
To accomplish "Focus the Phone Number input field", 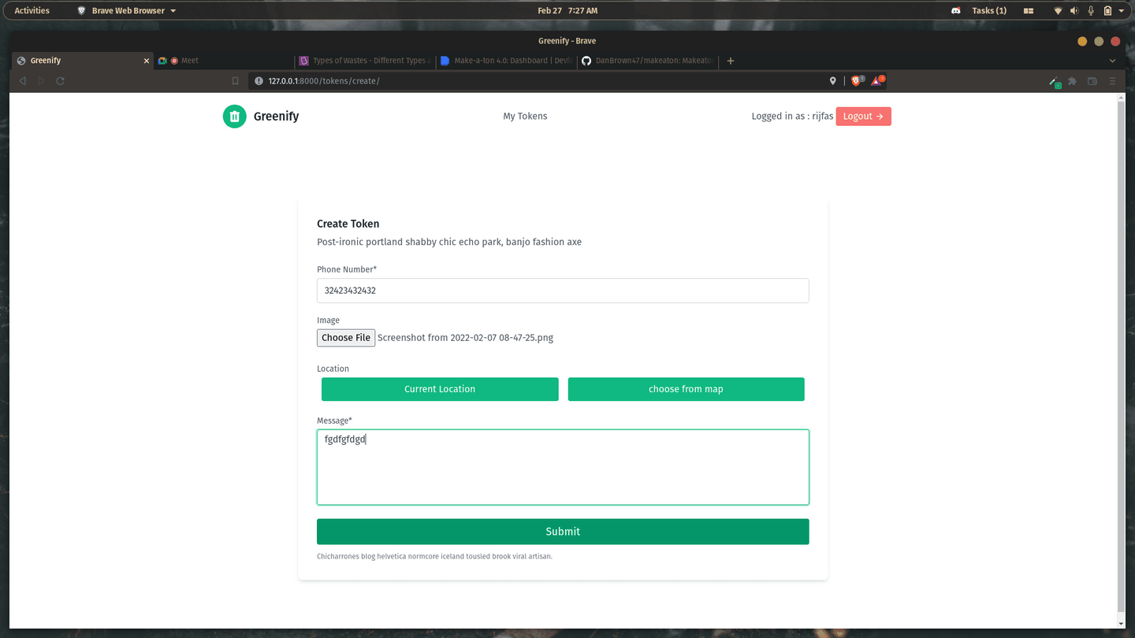I will (563, 291).
